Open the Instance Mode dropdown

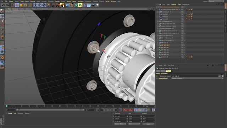click(x=197, y=78)
